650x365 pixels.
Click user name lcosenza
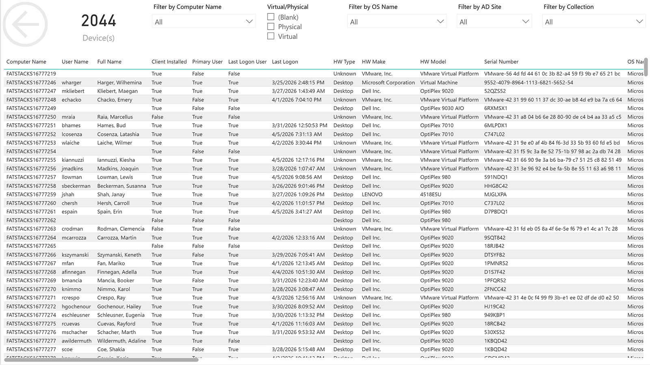(72, 134)
